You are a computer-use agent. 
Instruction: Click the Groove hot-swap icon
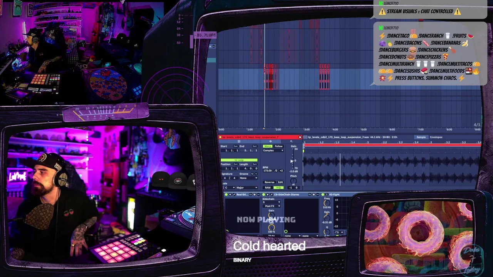(252, 174)
